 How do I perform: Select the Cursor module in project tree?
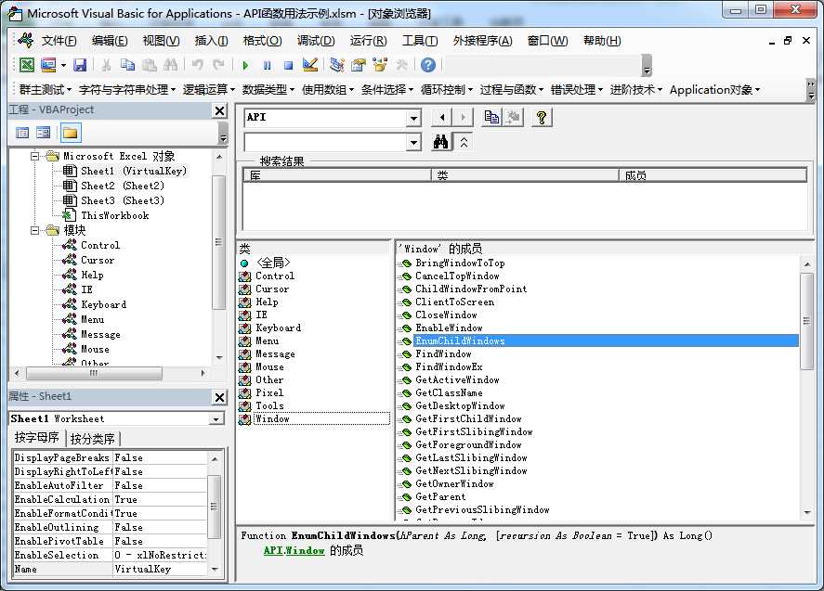(98, 260)
